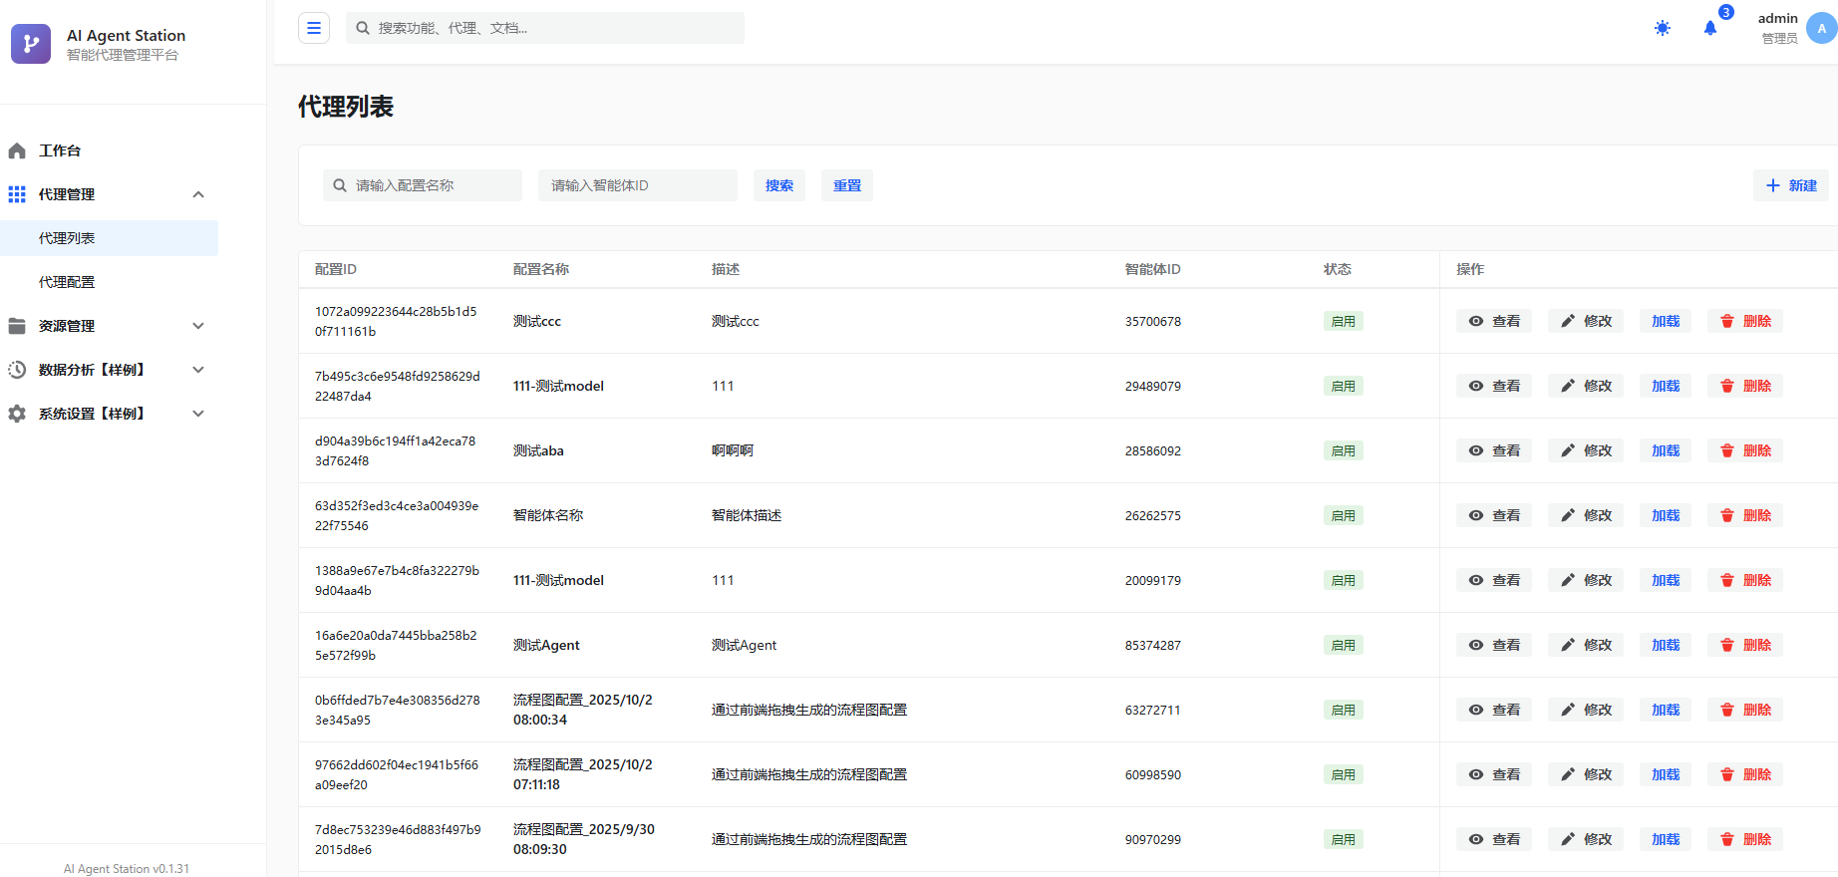Click the AI Agent Station logo
Viewport: 1838px width, 877px height.
31,44
